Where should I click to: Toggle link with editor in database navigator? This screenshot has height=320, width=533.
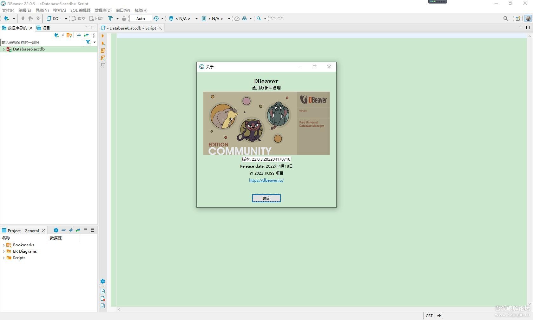86,35
